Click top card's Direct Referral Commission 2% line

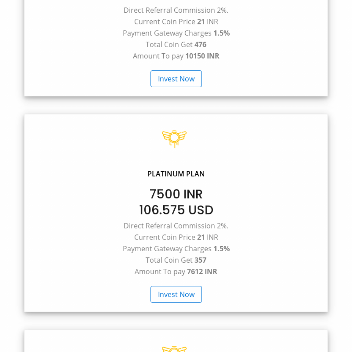coord(176,10)
